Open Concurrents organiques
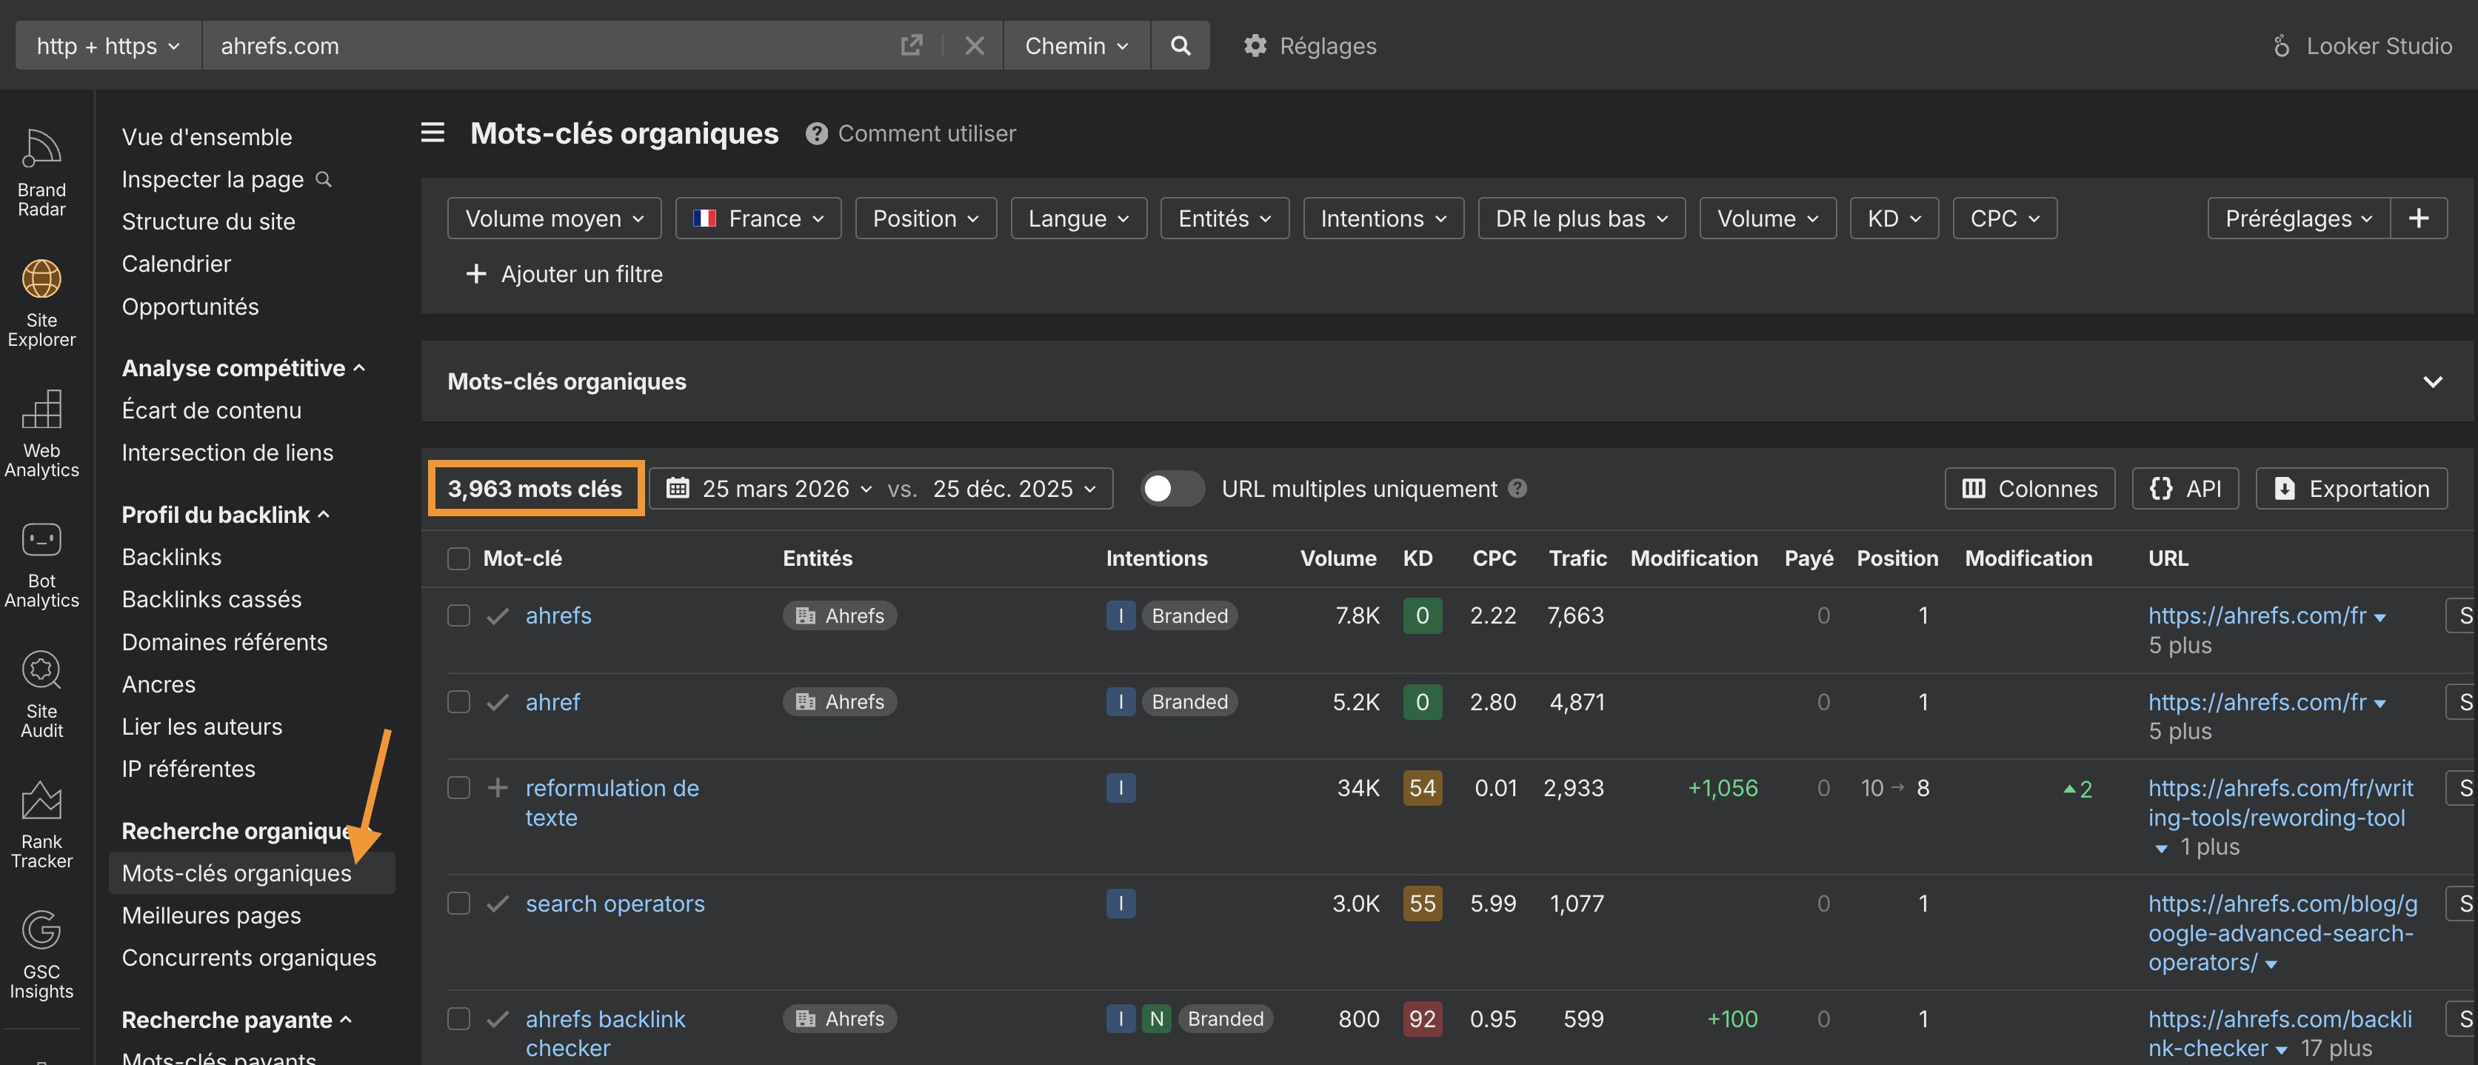 pos(249,958)
